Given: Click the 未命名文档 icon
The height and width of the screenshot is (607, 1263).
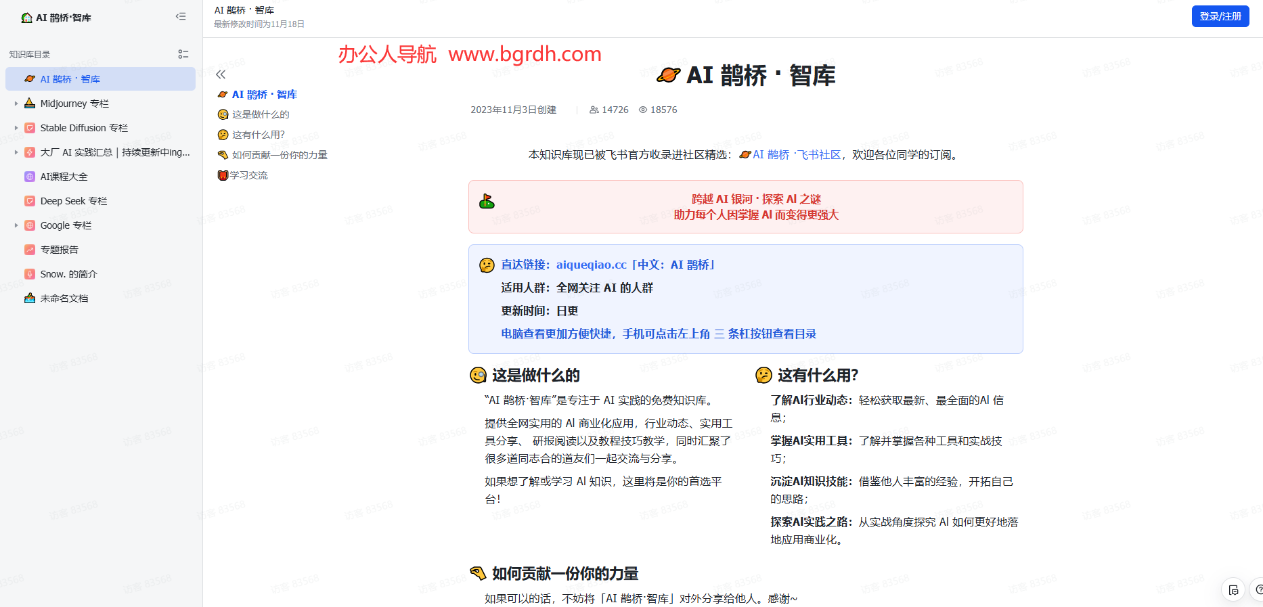Looking at the screenshot, I should (x=30, y=298).
